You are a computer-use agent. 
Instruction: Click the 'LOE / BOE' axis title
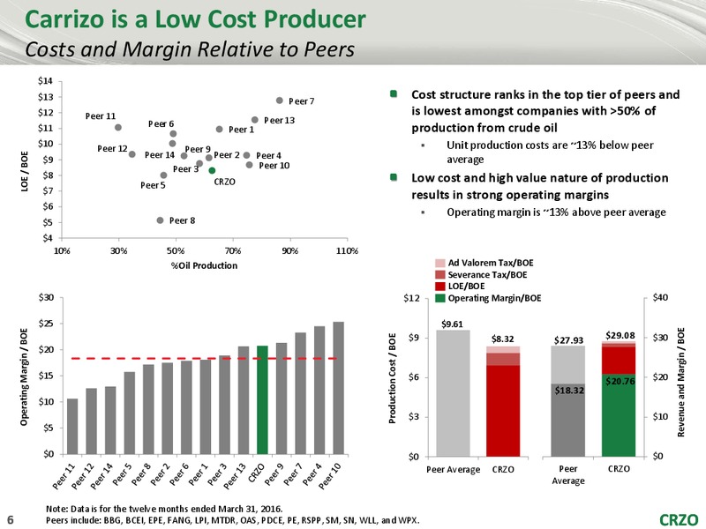click(x=25, y=171)
